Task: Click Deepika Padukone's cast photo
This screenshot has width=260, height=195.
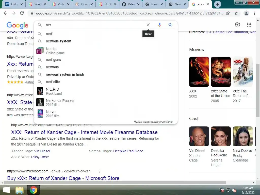Action: pyautogui.click(x=221, y=136)
